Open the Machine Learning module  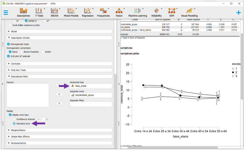(137, 12)
